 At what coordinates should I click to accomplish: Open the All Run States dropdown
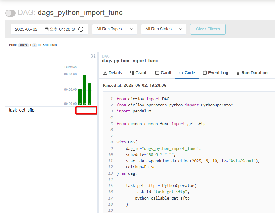164,29
